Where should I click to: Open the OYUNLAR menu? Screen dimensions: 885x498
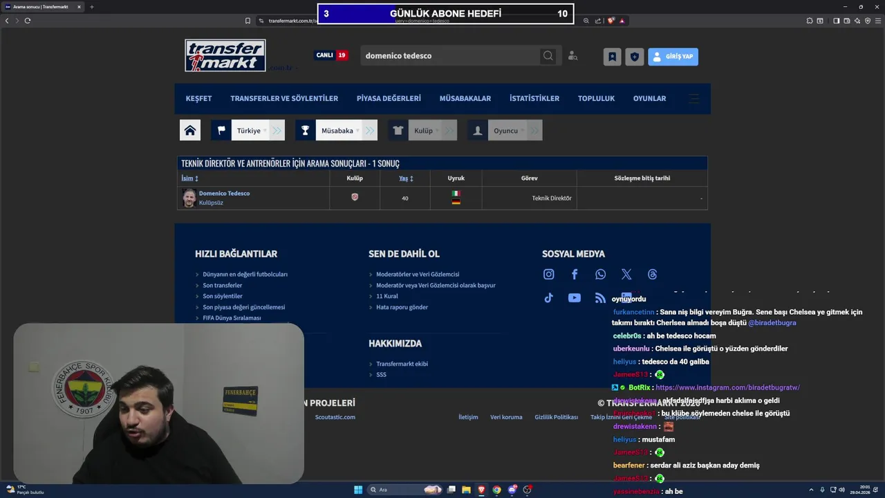coord(649,98)
